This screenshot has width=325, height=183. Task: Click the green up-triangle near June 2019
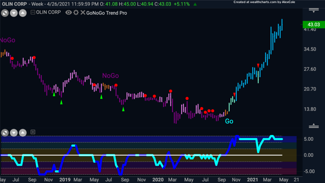pos(101,97)
